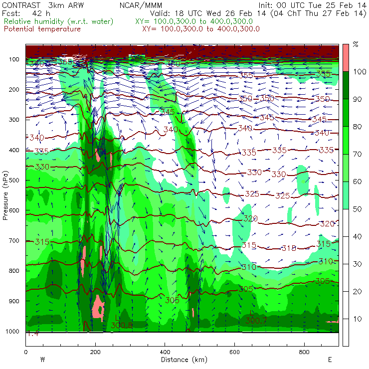
Task: Select the 'NCAR/MMM' header text
Action: 141,5
